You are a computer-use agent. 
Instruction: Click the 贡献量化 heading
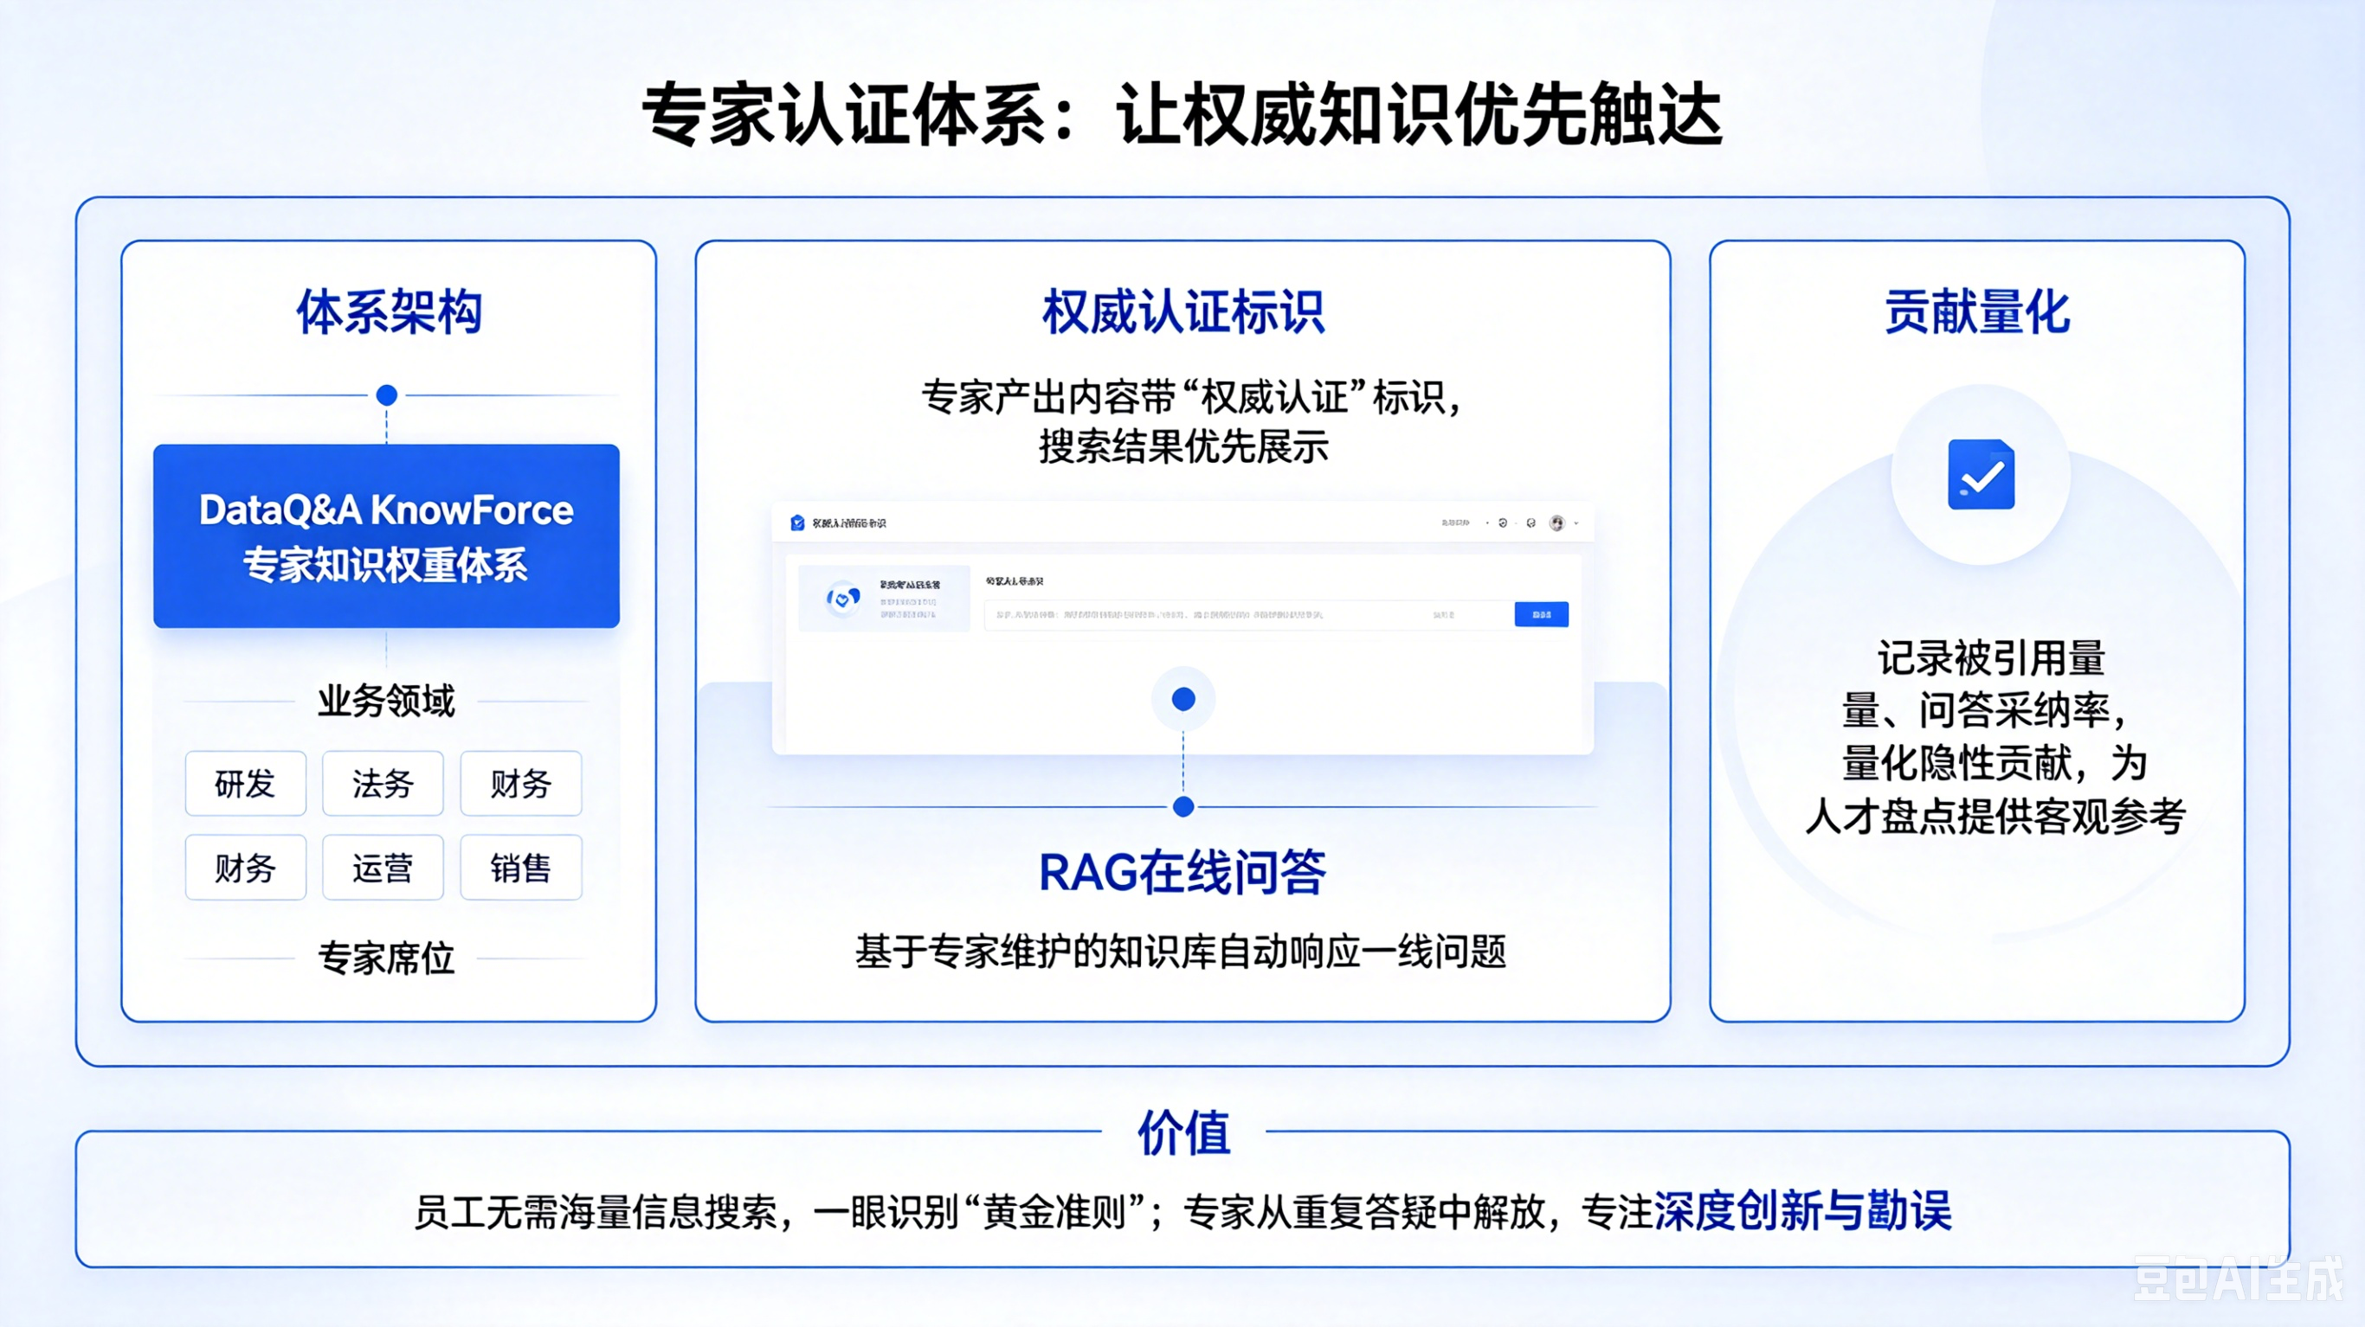click(1976, 312)
